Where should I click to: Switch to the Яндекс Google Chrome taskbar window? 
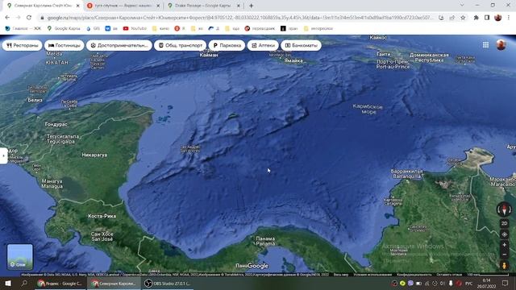click(60, 284)
